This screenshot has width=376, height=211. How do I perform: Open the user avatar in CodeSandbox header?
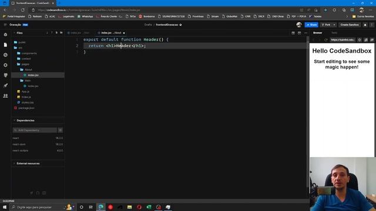coord(299,25)
